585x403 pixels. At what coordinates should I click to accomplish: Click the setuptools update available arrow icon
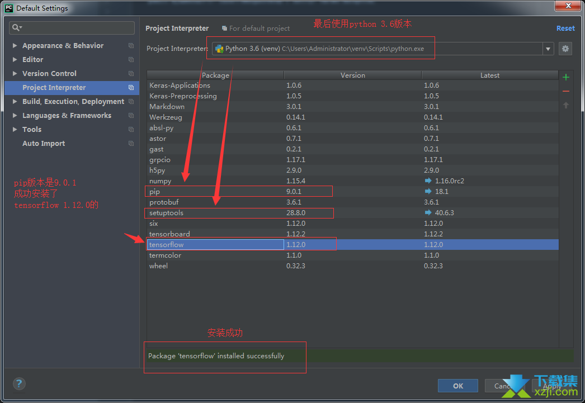pyautogui.click(x=428, y=212)
